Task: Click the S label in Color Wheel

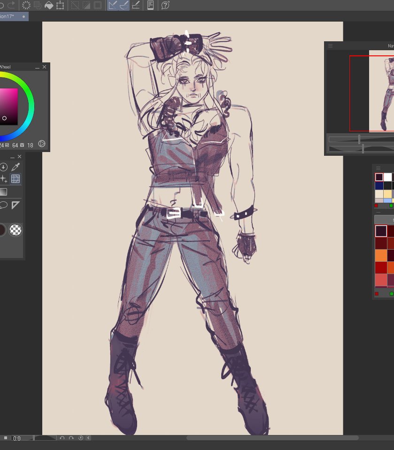Action: click(x=7, y=145)
